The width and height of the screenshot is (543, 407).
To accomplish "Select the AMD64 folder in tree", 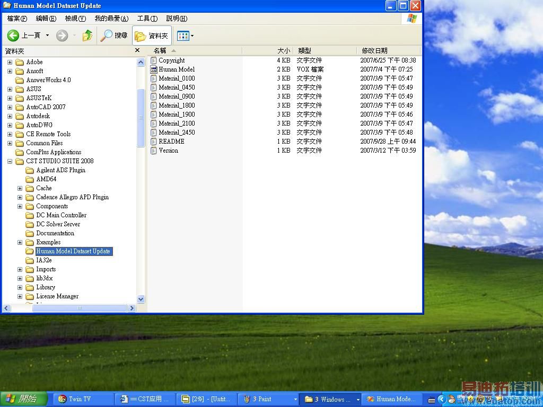I will (x=46, y=179).
